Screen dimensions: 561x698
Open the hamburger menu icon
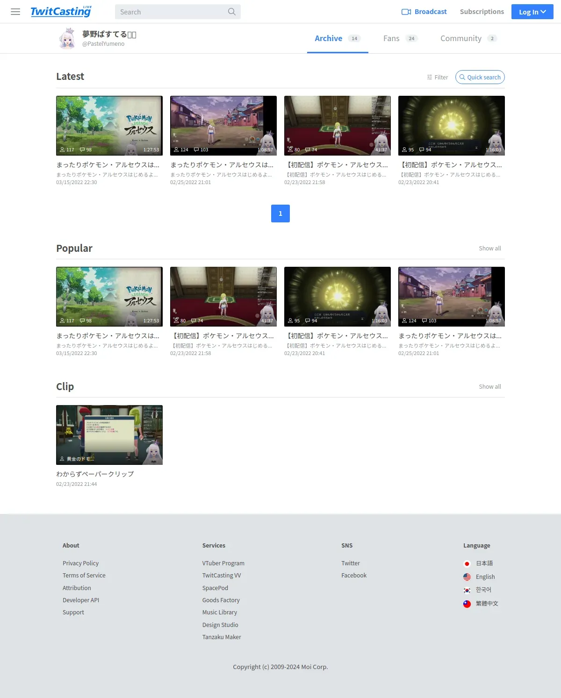coord(15,12)
